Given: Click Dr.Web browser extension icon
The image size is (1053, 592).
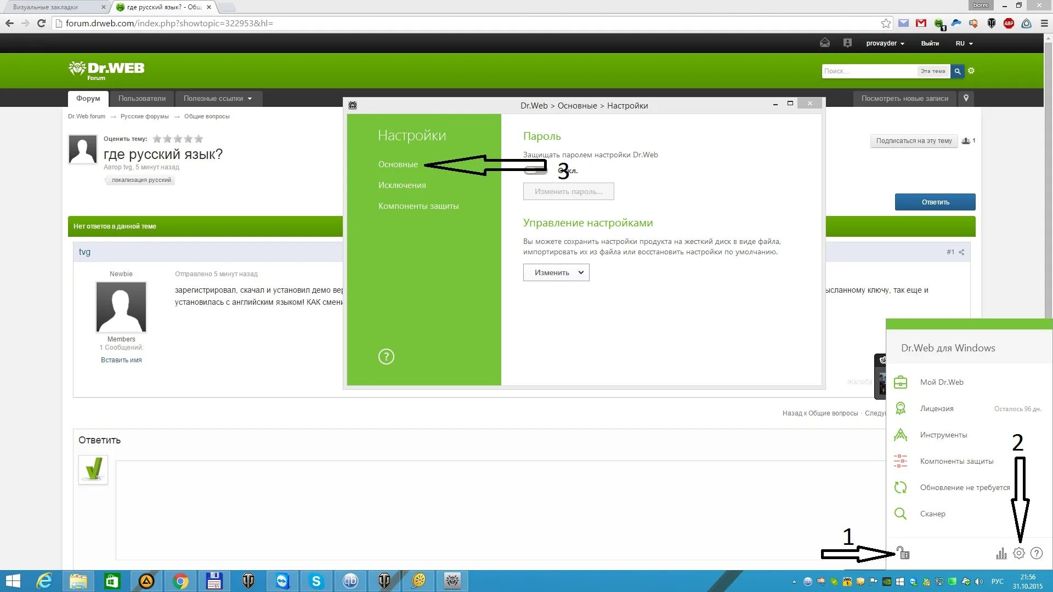Looking at the screenshot, I should pos(939,24).
